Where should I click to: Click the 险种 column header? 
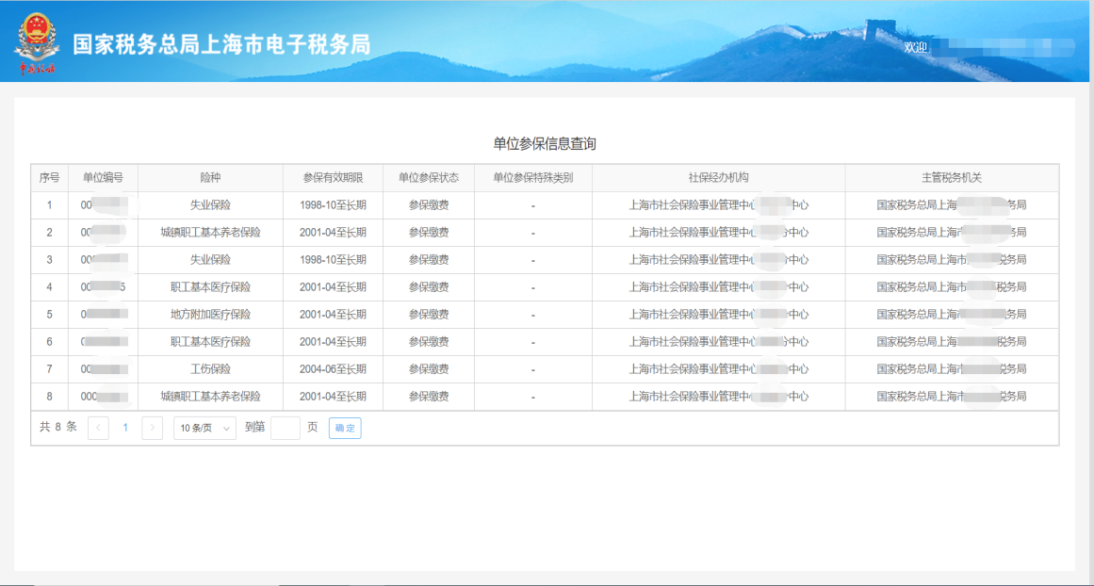210,178
